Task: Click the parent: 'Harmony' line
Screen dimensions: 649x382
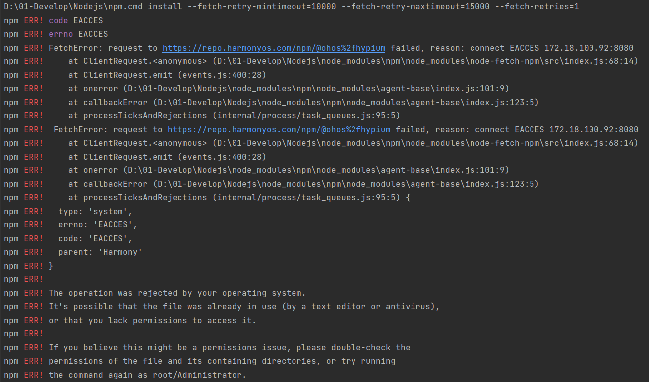Action: [x=73, y=252]
